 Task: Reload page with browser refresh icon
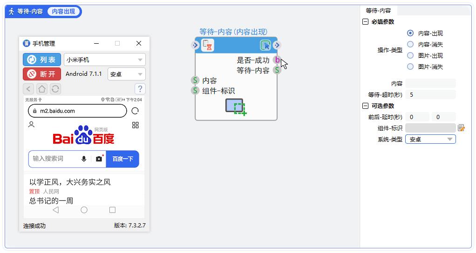(135, 111)
